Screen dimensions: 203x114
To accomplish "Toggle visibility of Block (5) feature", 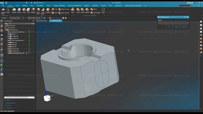I will pyautogui.click(x=9, y=42).
